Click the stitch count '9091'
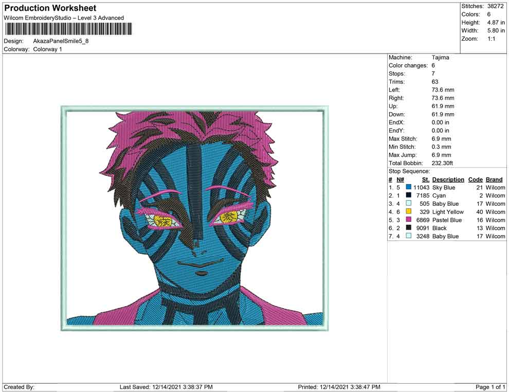Image resolution: width=509 pixels, height=392 pixels. pyautogui.click(x=423, y=228)
